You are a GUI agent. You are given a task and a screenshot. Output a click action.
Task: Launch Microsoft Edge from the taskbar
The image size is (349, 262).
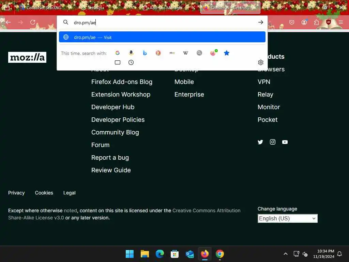click(160, 254)
